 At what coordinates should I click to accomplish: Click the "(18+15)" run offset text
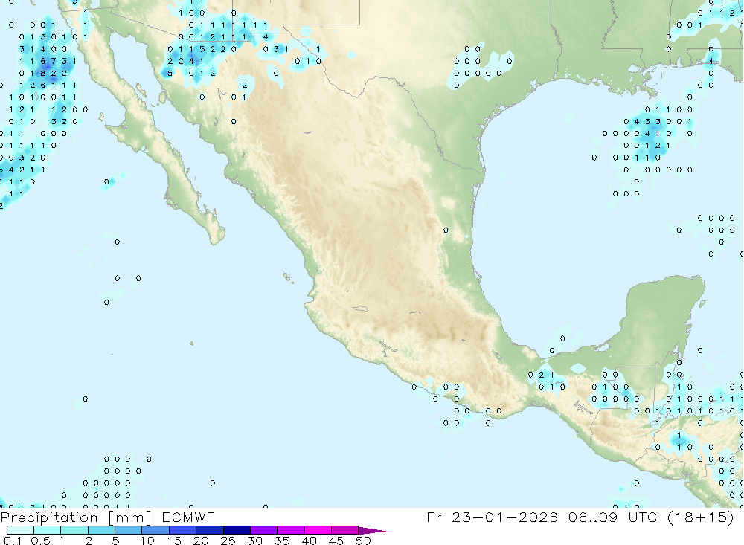coord(700,517)
